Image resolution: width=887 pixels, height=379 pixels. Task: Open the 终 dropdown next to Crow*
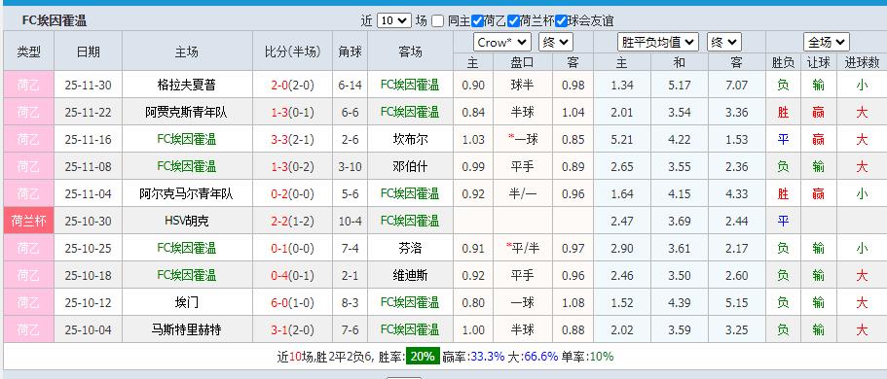click(x=556, y=43)
